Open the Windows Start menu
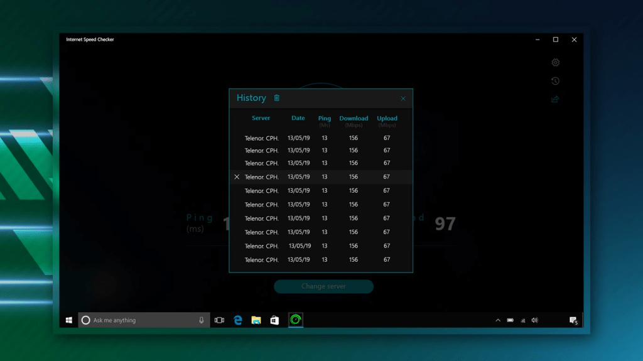The width and height of the screenshot is (643, 361). coord(69,320)
